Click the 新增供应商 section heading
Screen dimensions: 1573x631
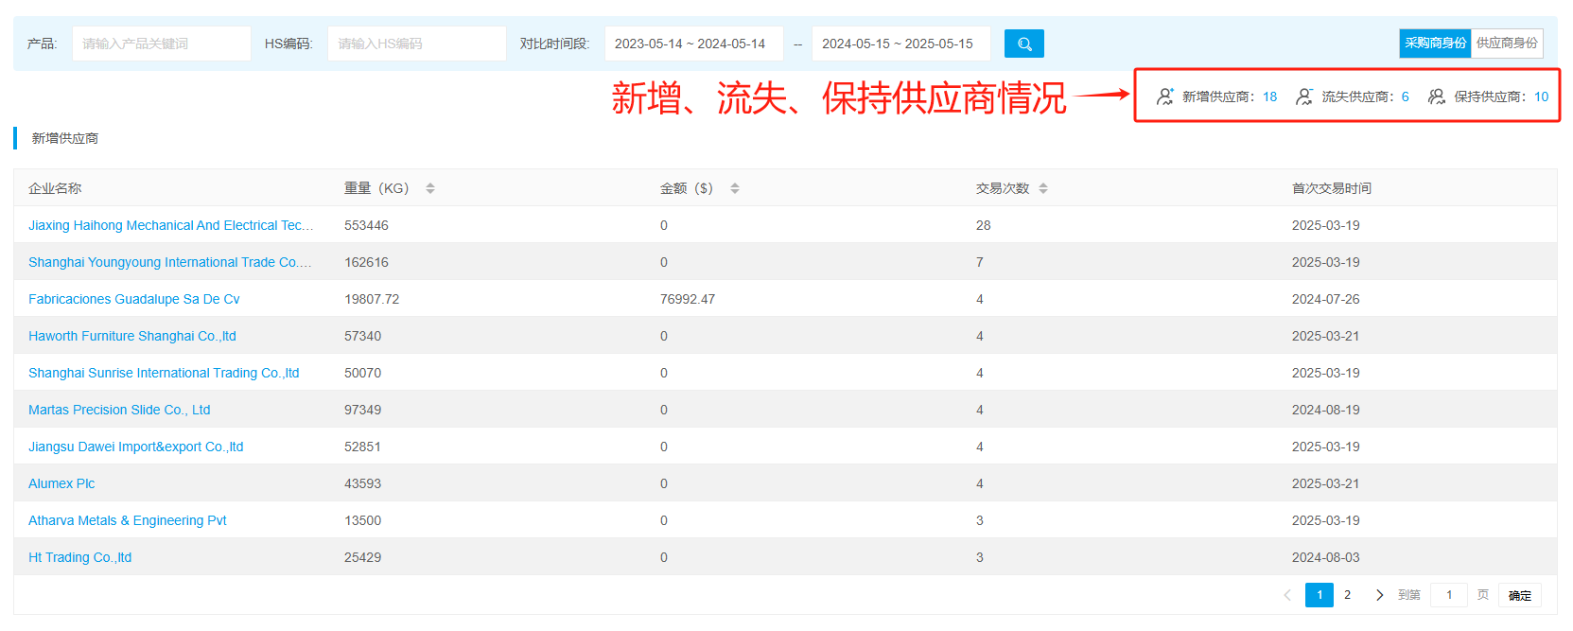click(x=65, y=138)
